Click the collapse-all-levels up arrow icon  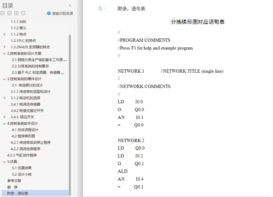(10, 13)
